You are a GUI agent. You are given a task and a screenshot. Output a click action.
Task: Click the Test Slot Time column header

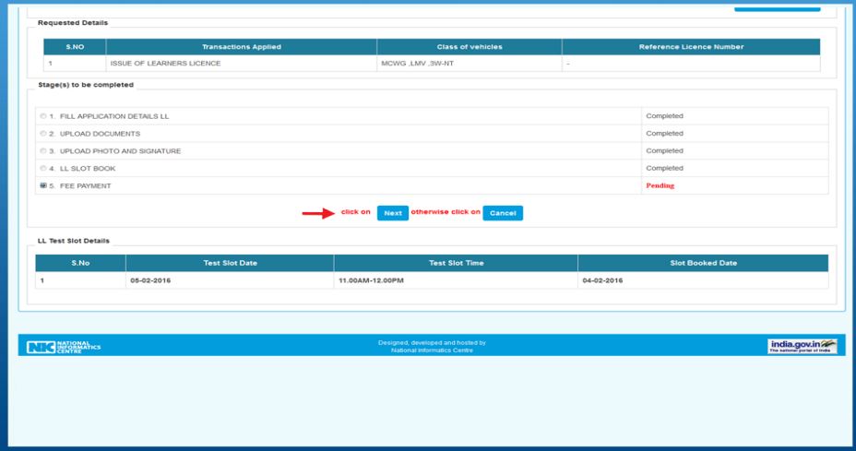(456, 263)
